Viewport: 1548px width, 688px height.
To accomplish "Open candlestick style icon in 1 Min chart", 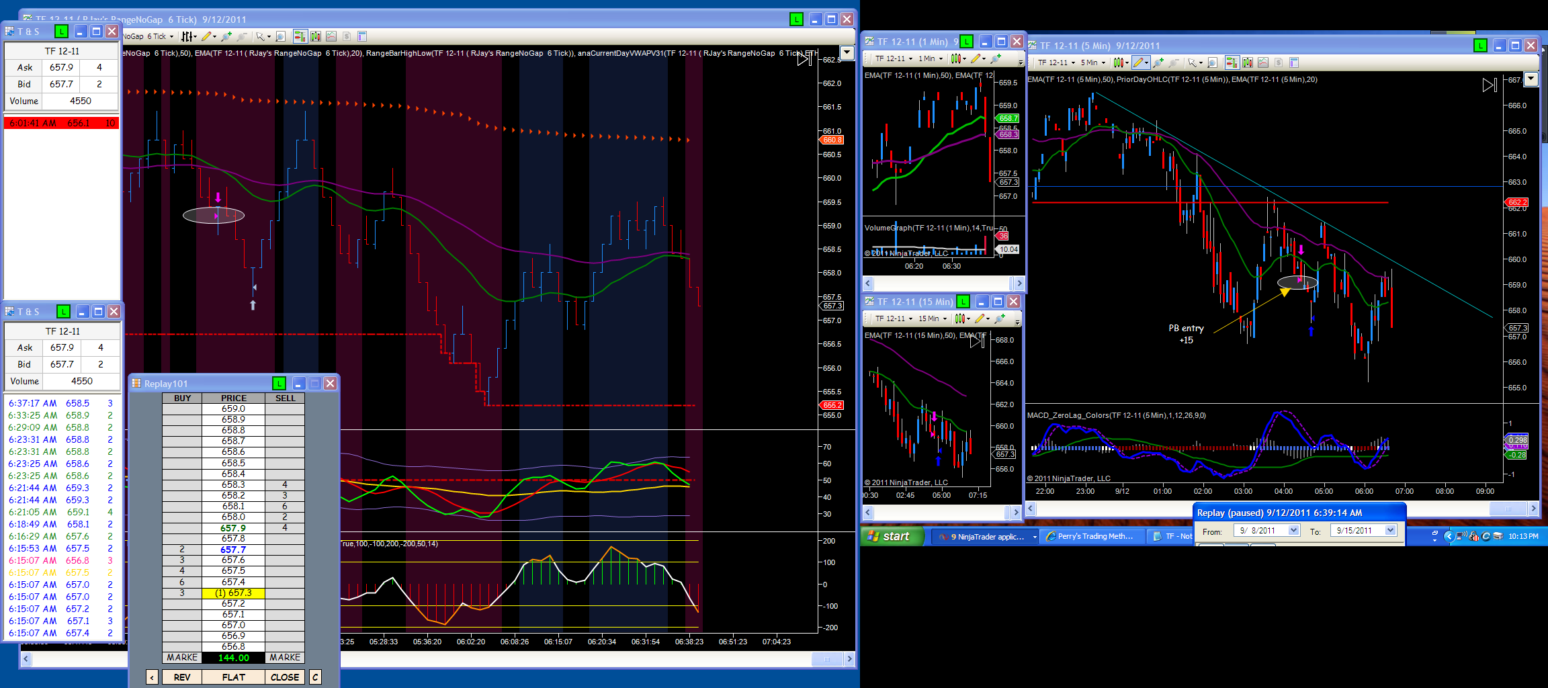I will point(959,58).
